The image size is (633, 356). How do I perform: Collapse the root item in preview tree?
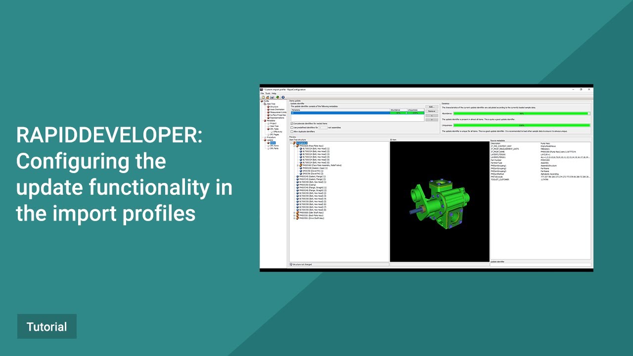(291, 143)
